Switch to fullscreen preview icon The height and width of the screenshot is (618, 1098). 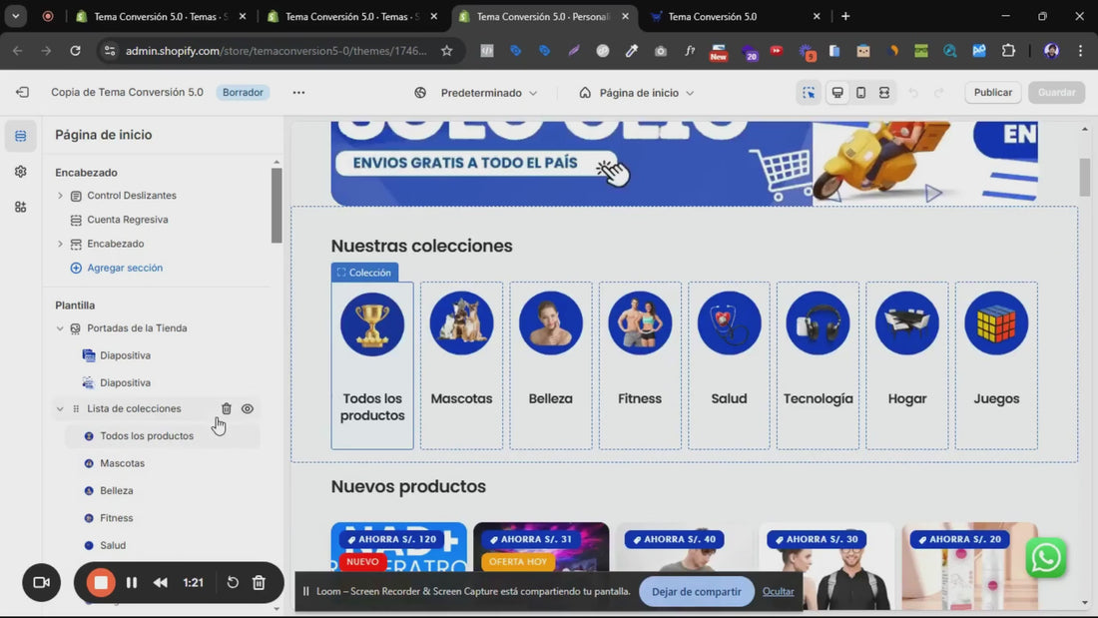tap(884, 93)
